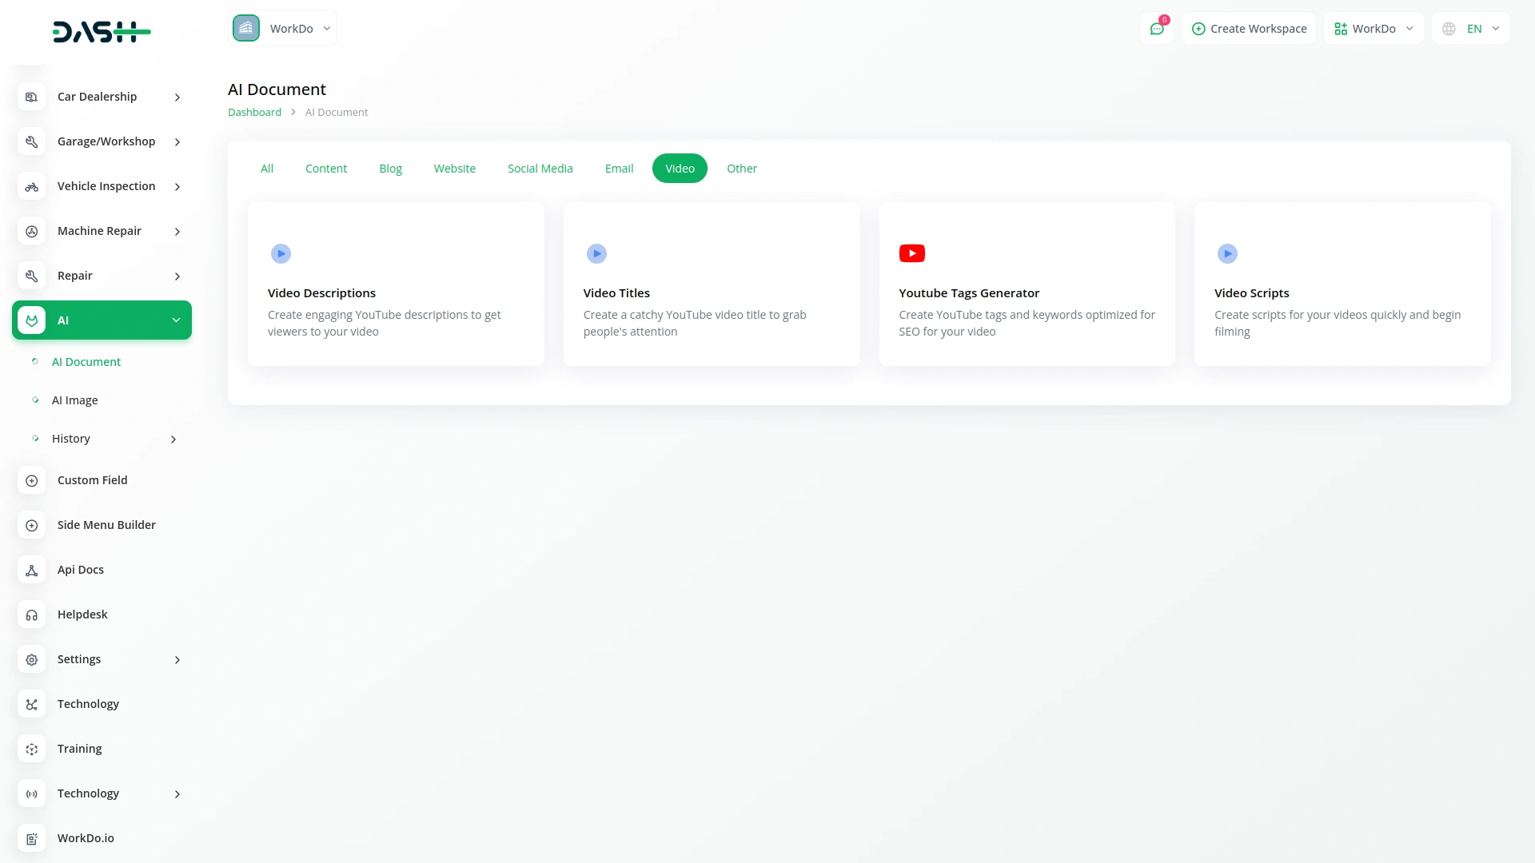Click the Create Workspace button
This screenshot has height=863, width=1535.
(x=1249, y=29)
